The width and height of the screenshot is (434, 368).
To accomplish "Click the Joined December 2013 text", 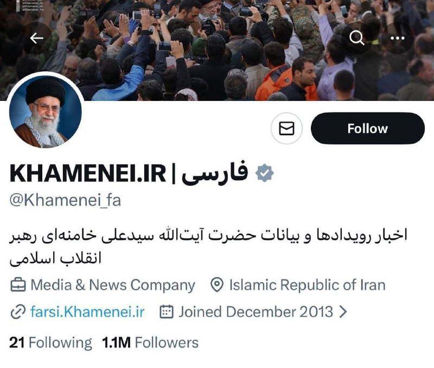I will point(256,312).
